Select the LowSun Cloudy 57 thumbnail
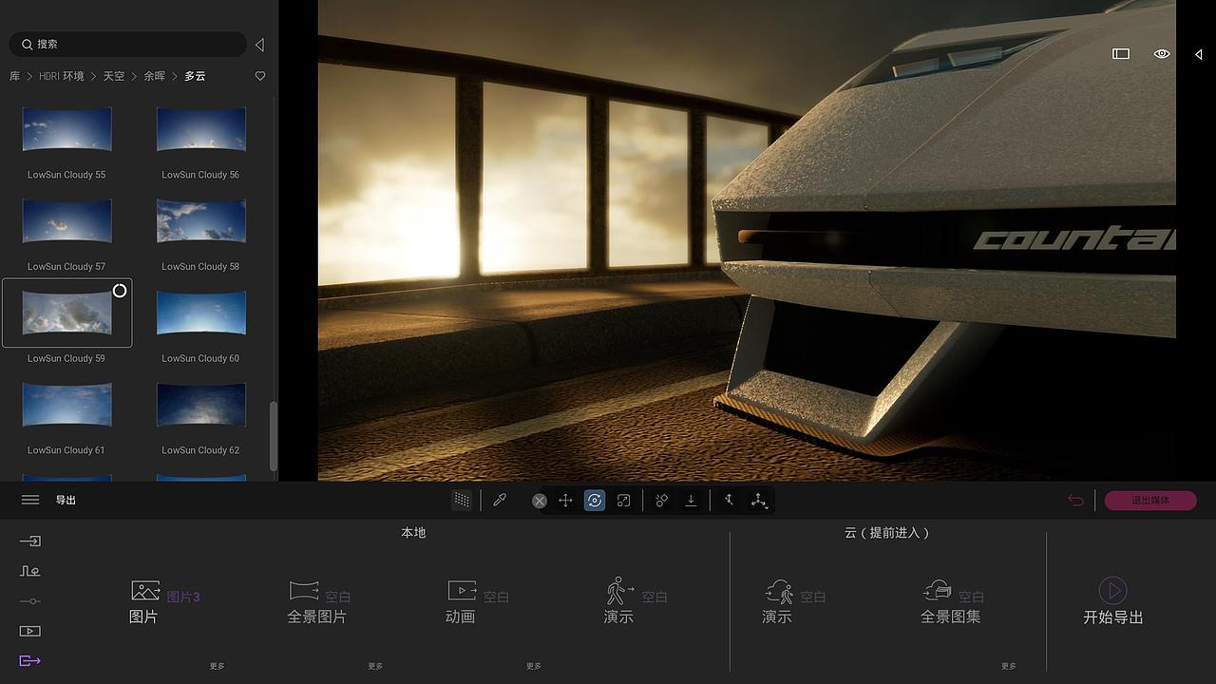 coord(66,221)
